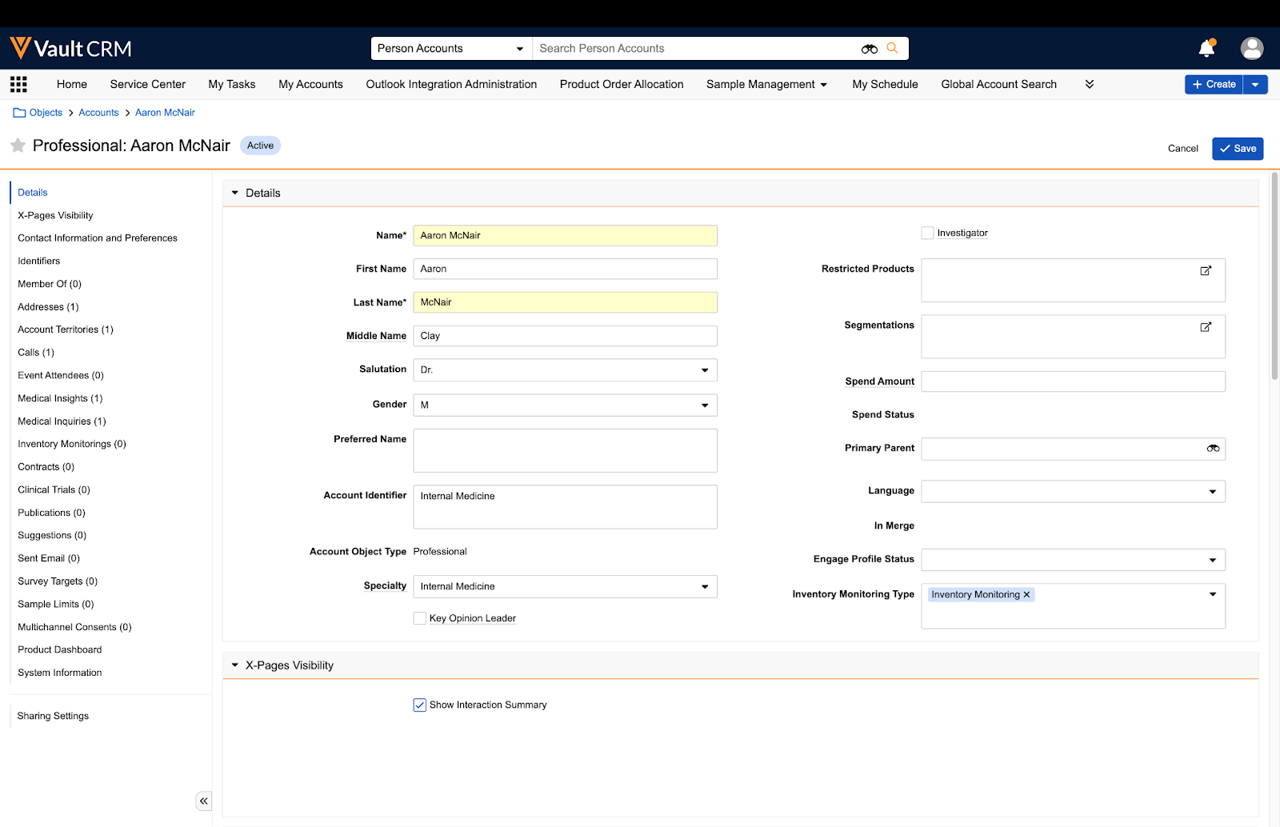Screen dimensions: 1280x827
Task: Enable the Key Opinion Leader checkbox
Action: point(419,618)
